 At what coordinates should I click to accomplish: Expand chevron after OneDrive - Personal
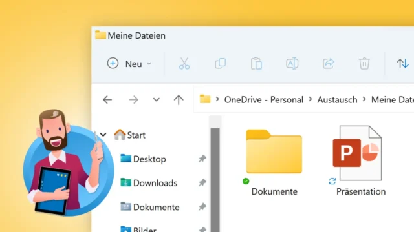click(x=310, y=99)
